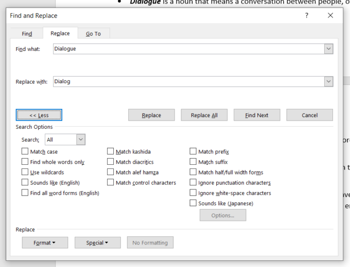Click the Cancel button

[x=309, y=115]
